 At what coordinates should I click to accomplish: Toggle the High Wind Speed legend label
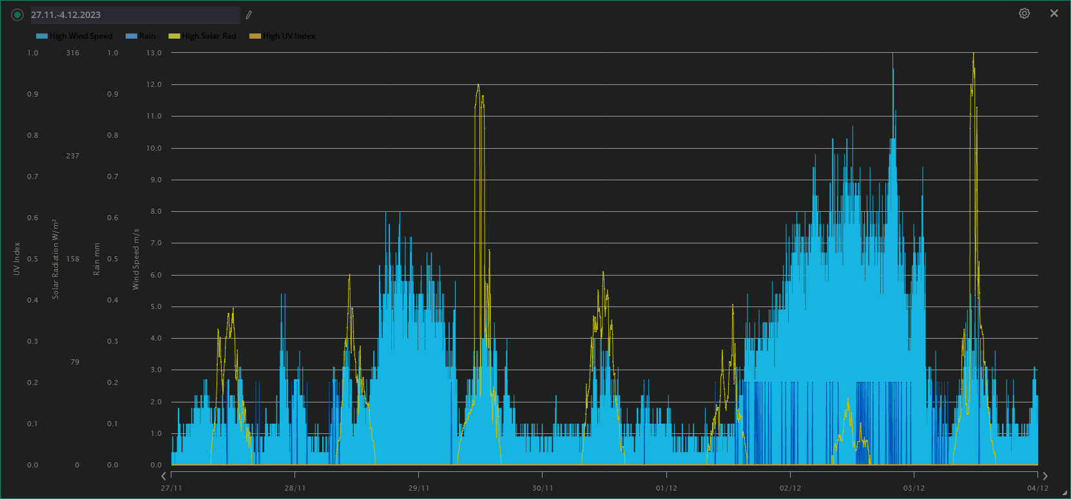tap(81, 36)
